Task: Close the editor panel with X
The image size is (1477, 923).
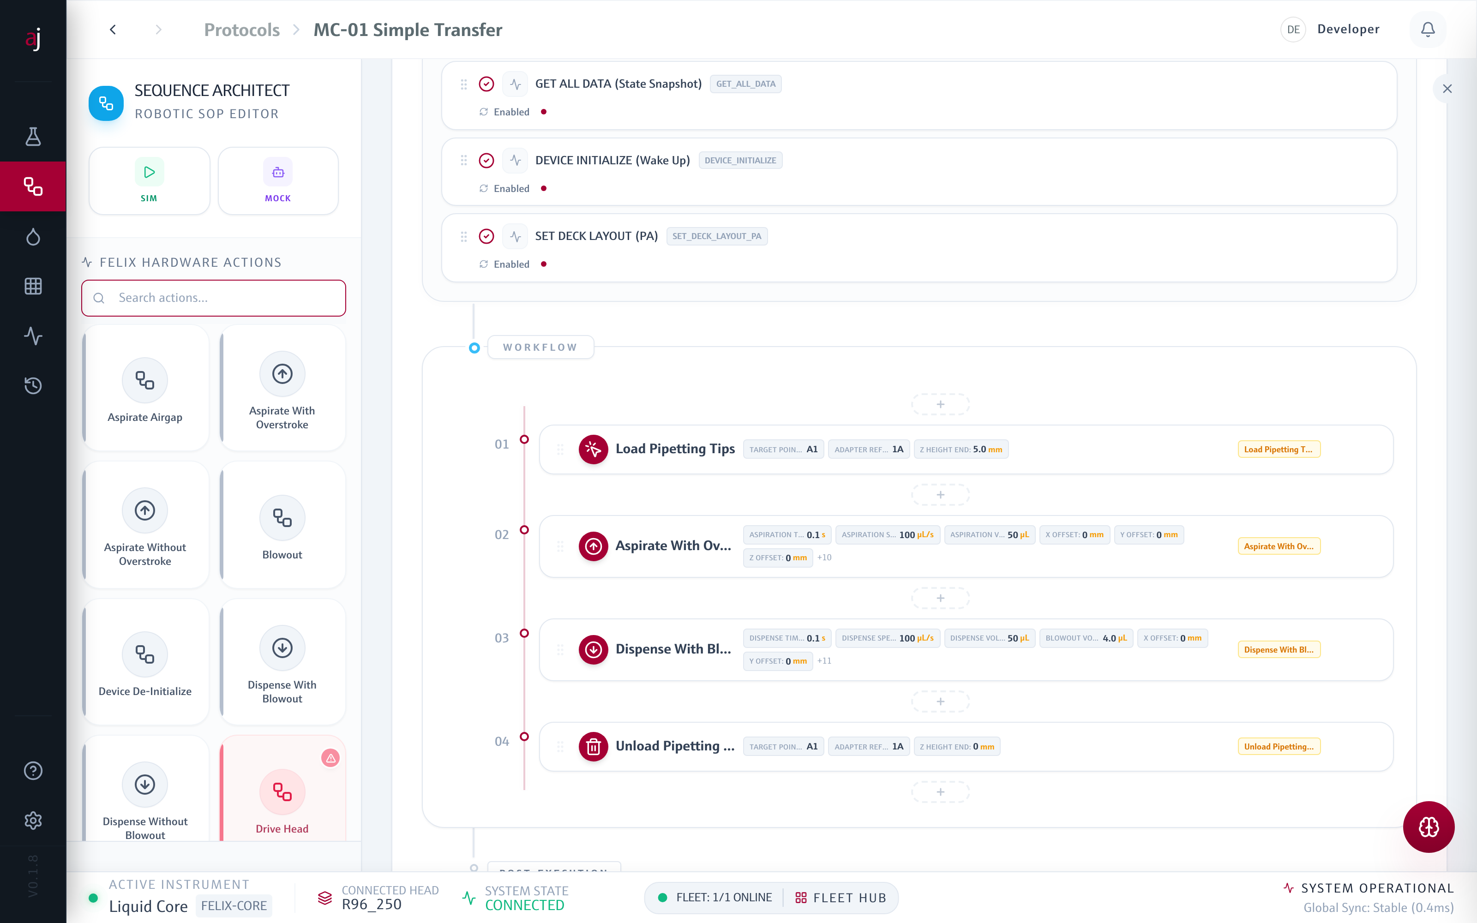Action: [1447, 89]
